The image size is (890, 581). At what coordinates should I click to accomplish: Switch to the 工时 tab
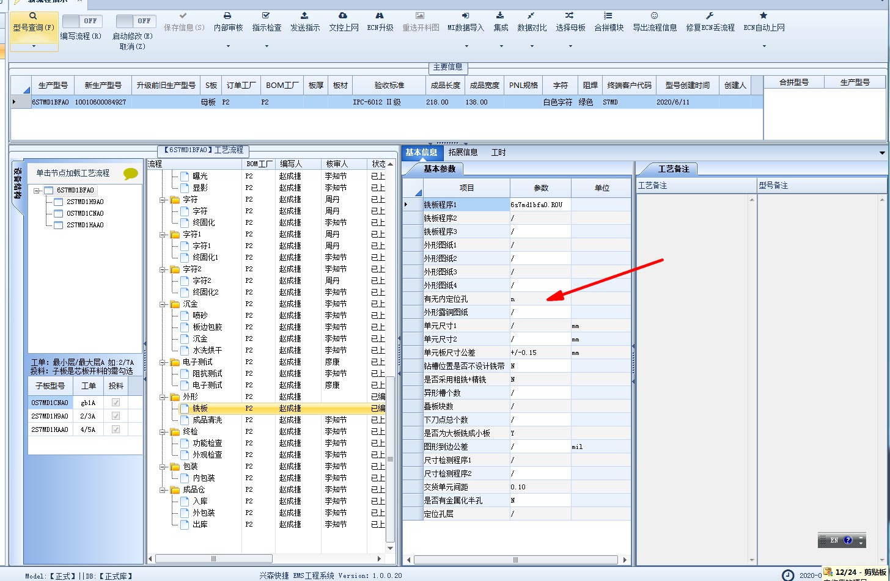(498, 152)
